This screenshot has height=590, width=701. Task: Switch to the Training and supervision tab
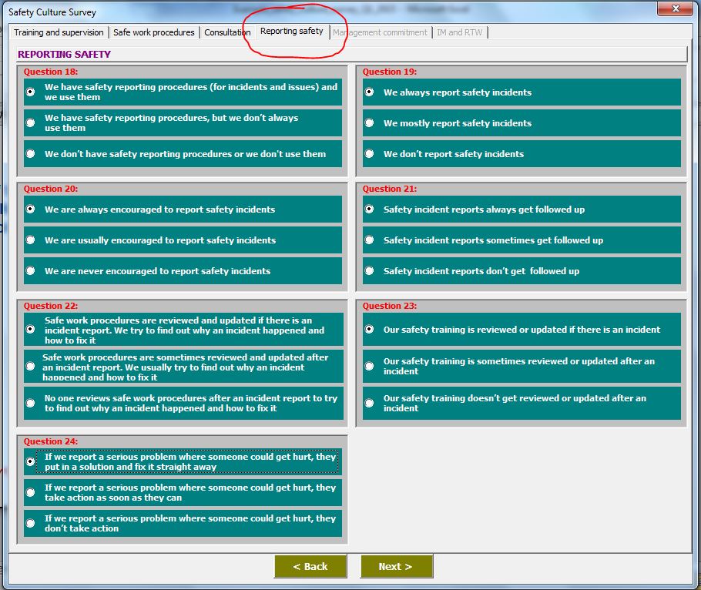pos(59,32)
